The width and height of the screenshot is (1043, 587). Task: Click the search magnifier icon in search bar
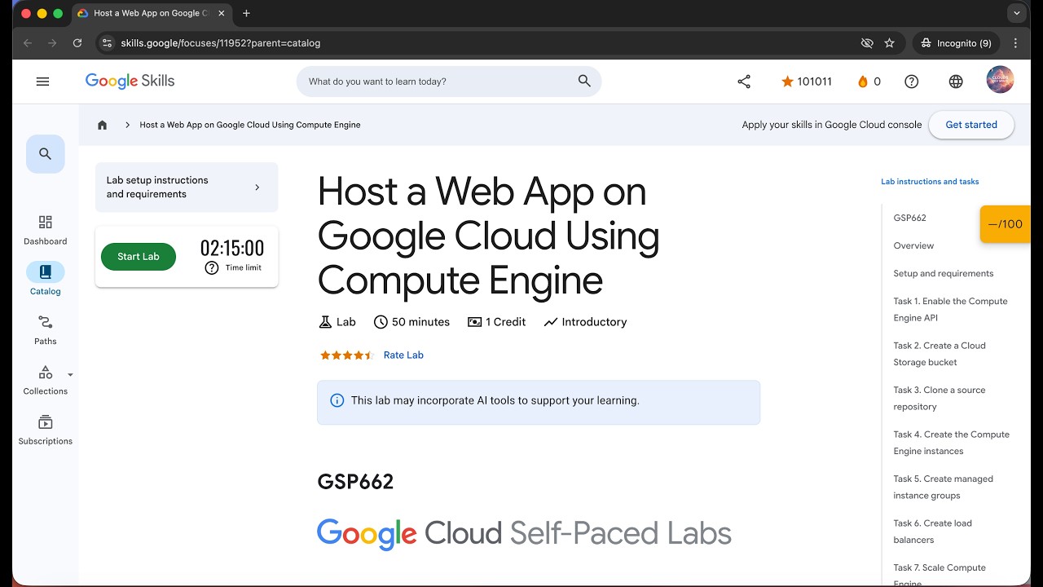(584, 81)
